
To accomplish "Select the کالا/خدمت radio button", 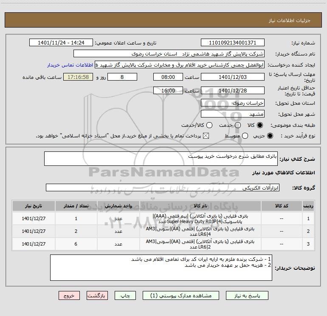I will (x=209, y=125).
